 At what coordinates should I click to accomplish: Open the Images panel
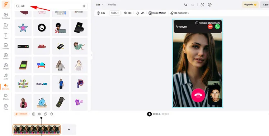[x=6, y=66]
